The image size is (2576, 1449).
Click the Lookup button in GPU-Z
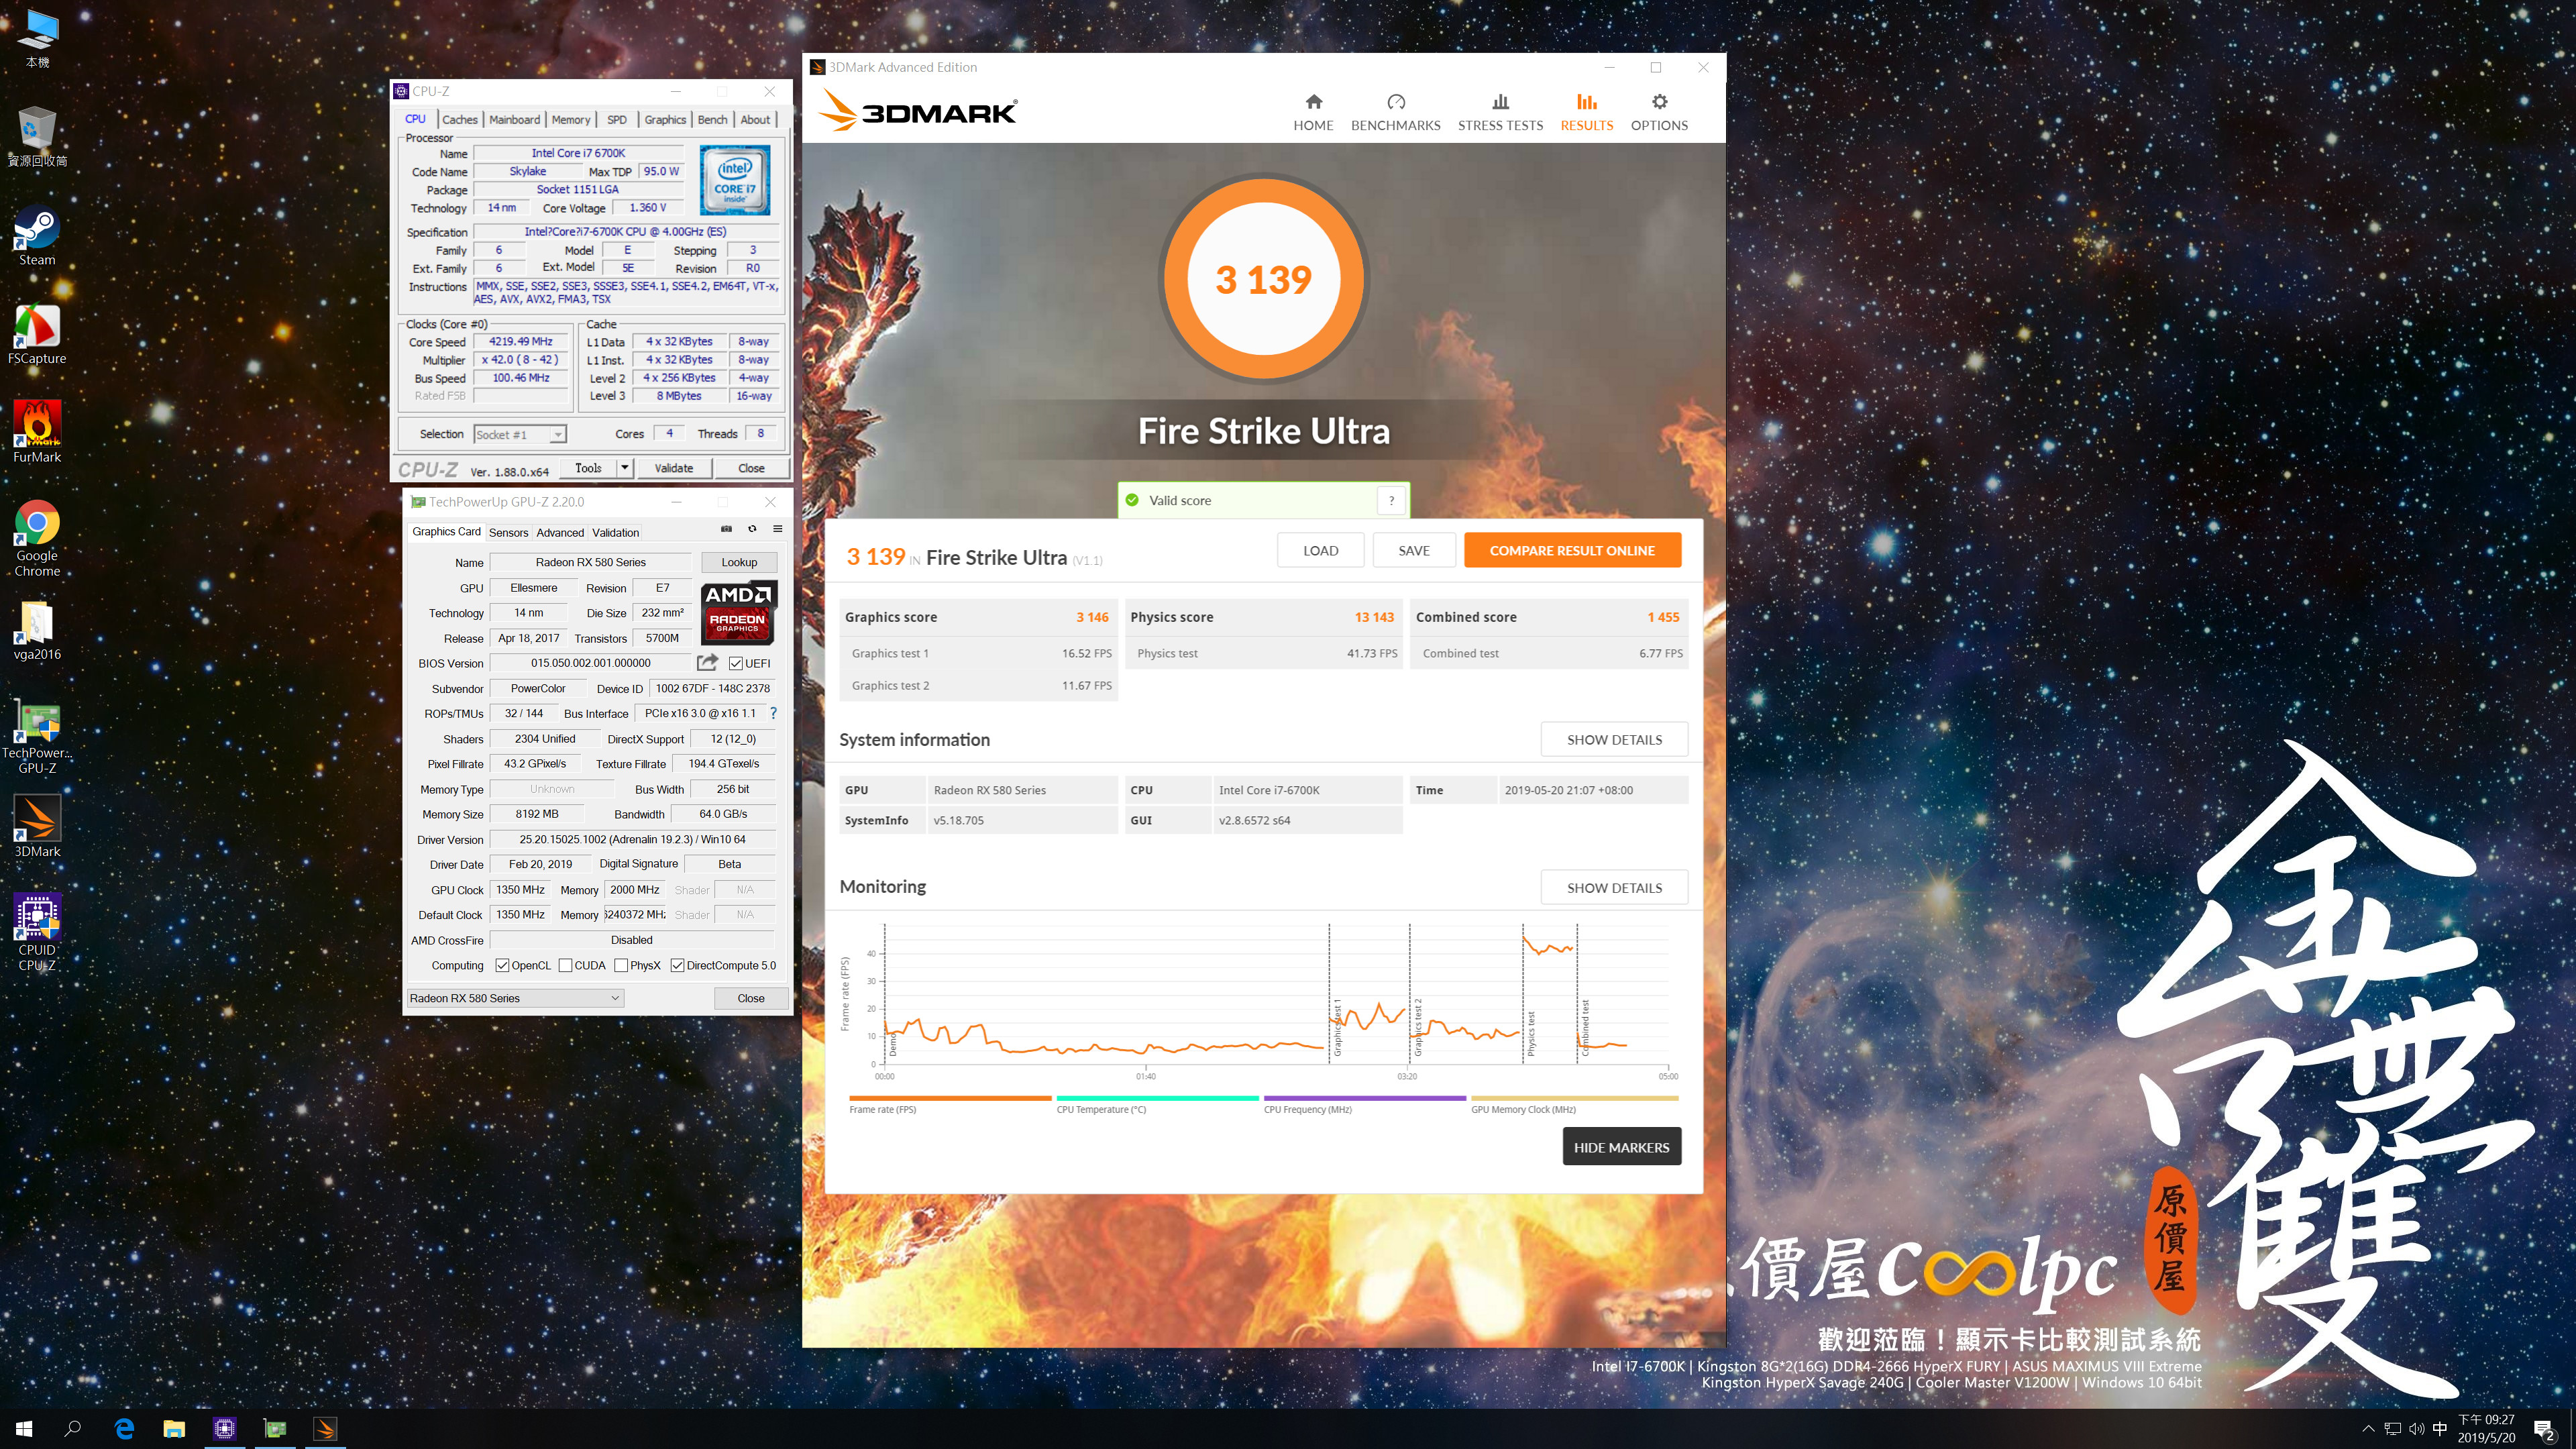(x=739, y=562)
